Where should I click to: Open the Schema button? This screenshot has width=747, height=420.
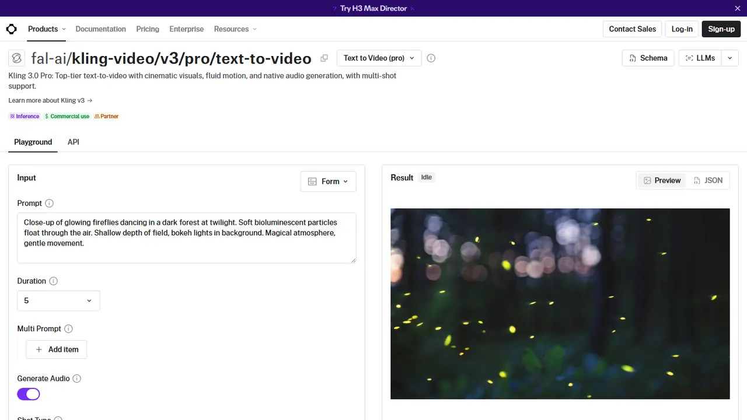[648, 58]
